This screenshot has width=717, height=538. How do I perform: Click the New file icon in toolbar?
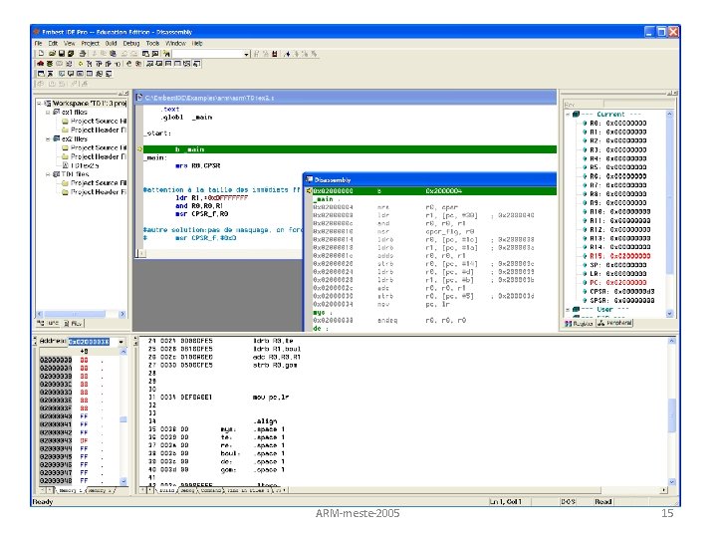[41, 54]
